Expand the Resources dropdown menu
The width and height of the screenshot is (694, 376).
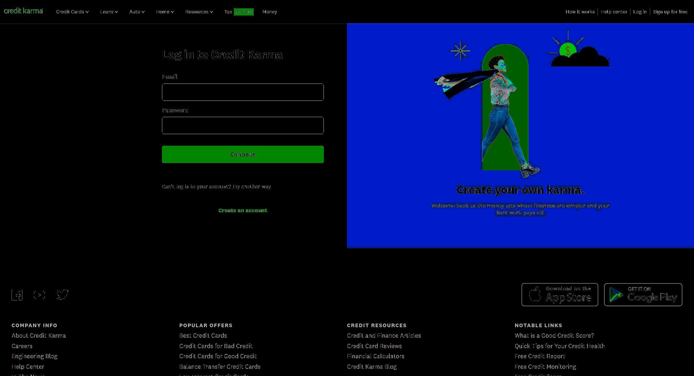click(x=199, y=12)
